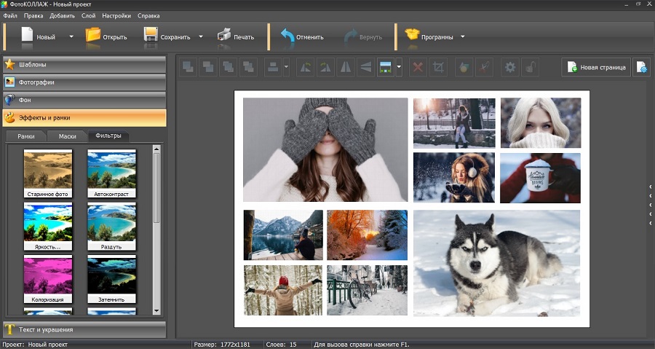Click the Новая страница button
Image resolution: width=655 pixels, height=349 pixels.
[596, 67]
